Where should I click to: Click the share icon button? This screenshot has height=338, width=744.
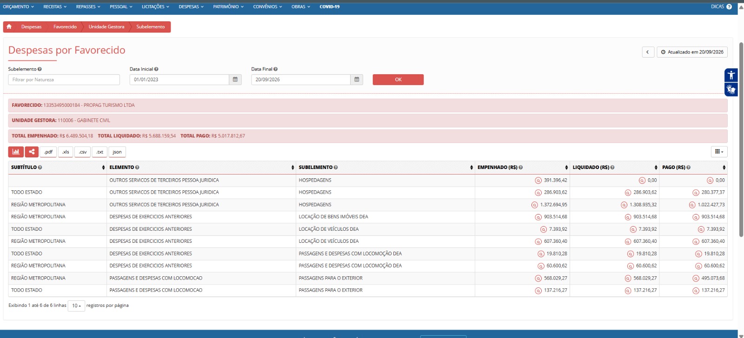(32, 152)
